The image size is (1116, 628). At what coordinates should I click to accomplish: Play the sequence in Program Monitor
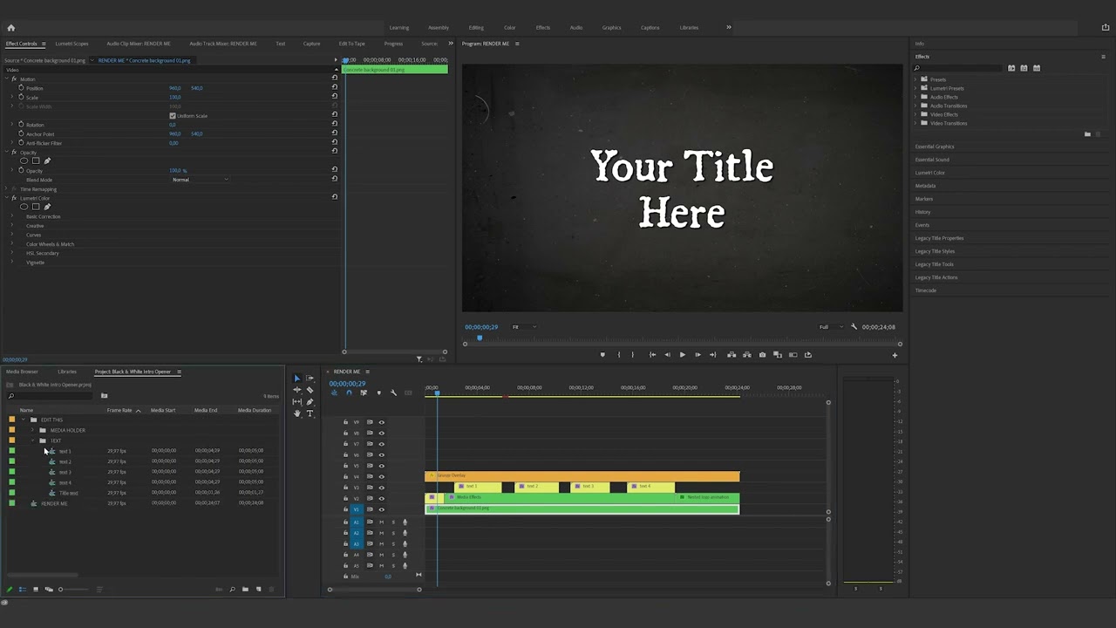pos(682,355)
